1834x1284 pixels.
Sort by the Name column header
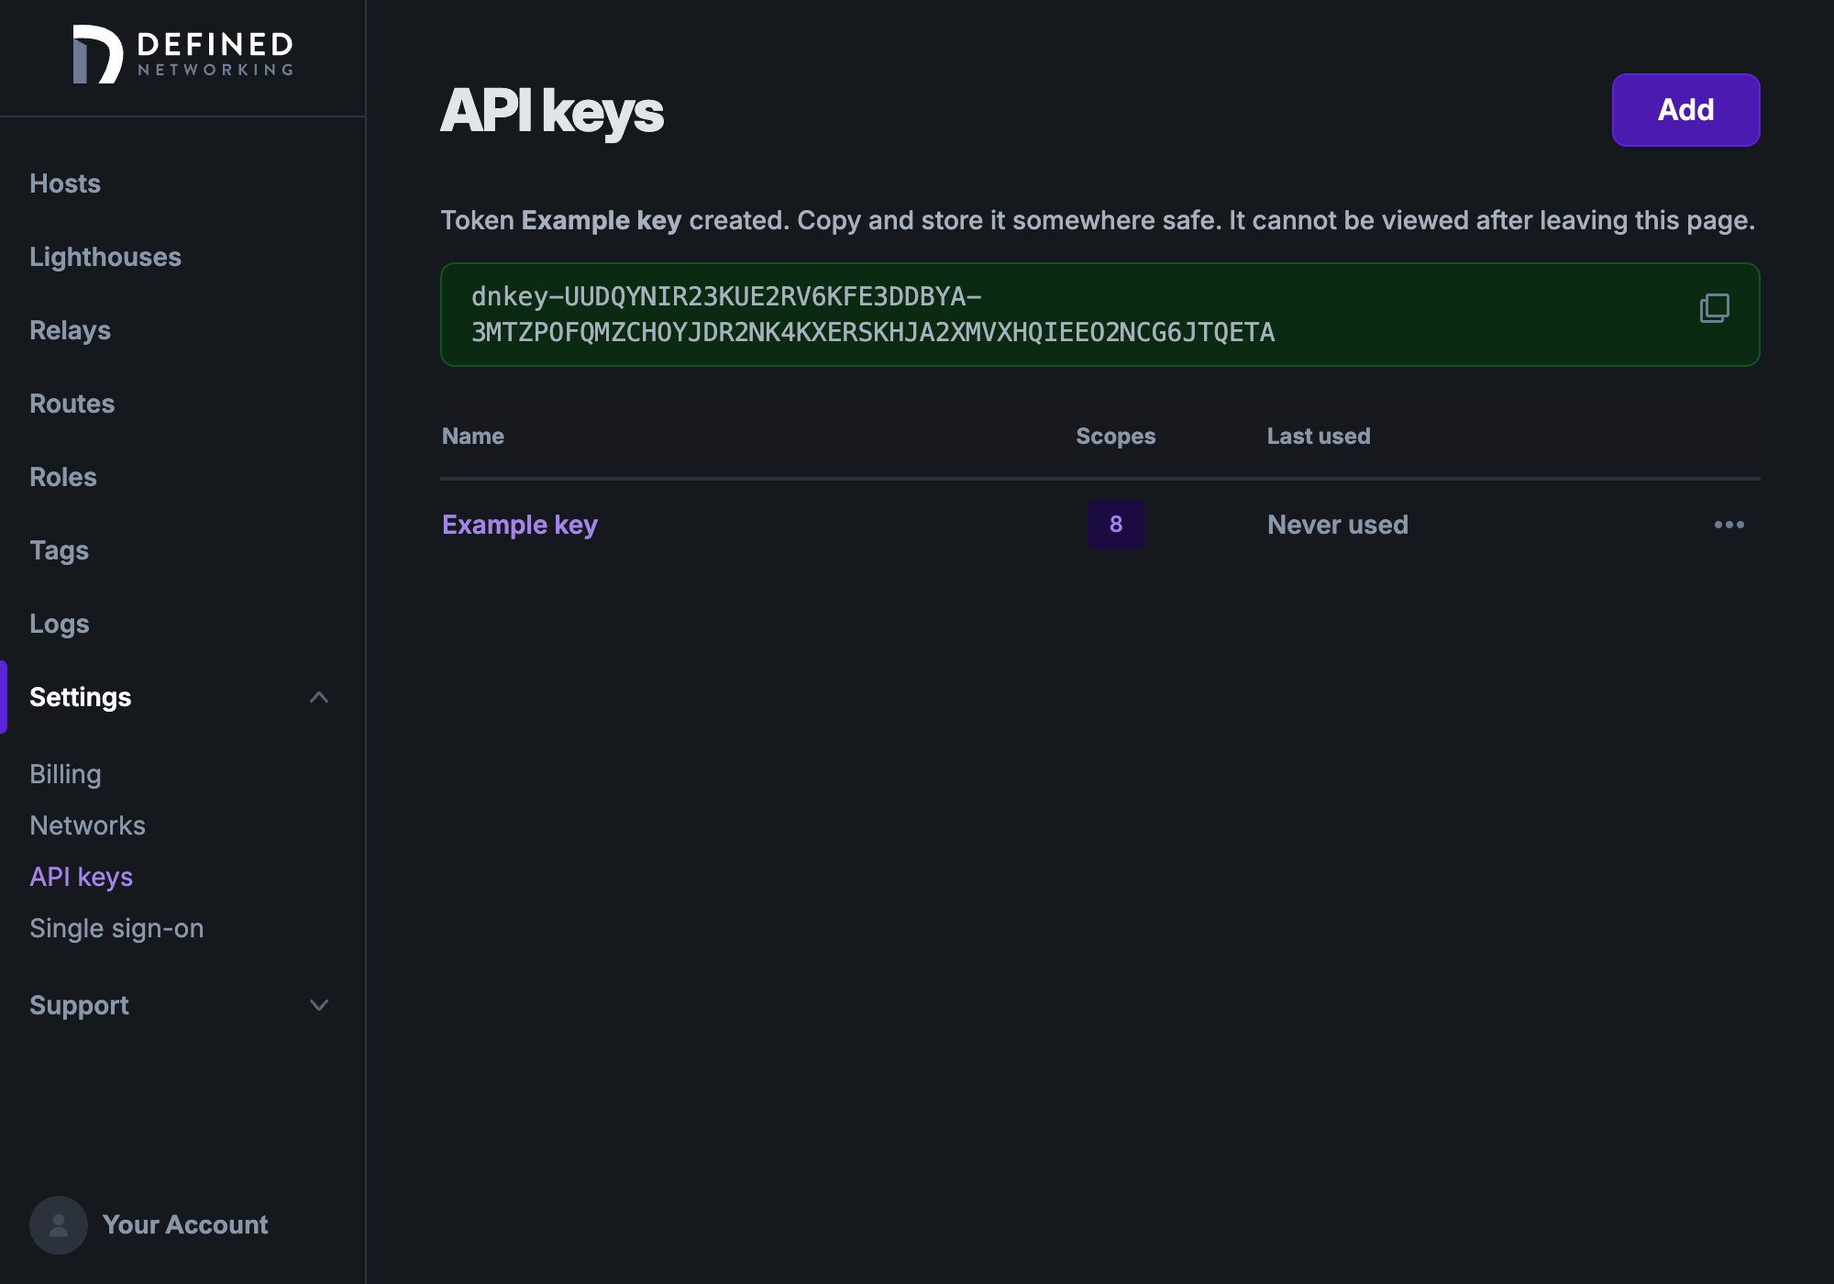click(x=472, y=436)
